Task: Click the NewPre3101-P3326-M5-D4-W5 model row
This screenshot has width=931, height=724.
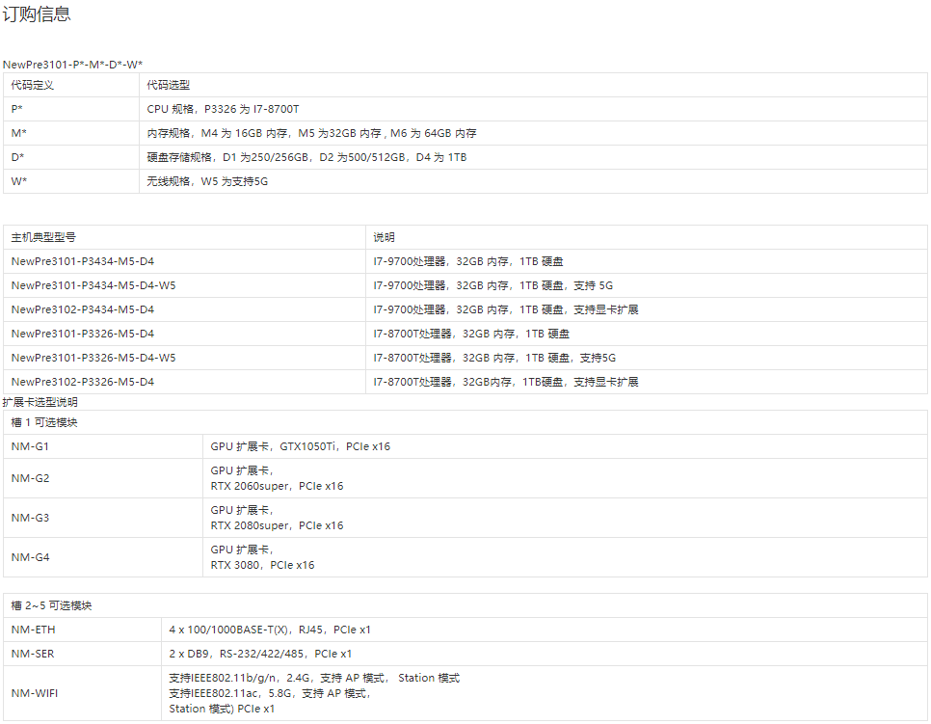Action: 93,358
